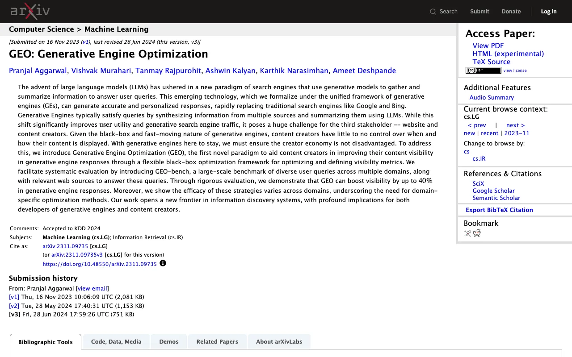
Task: Go to the next paper
Action: tap(515, 125)
